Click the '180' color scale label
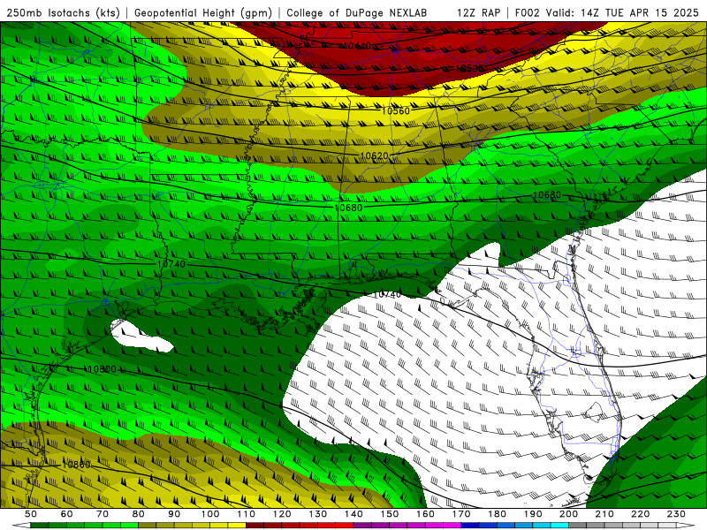The height and width of the screenshot is (530, 707). 497,514
